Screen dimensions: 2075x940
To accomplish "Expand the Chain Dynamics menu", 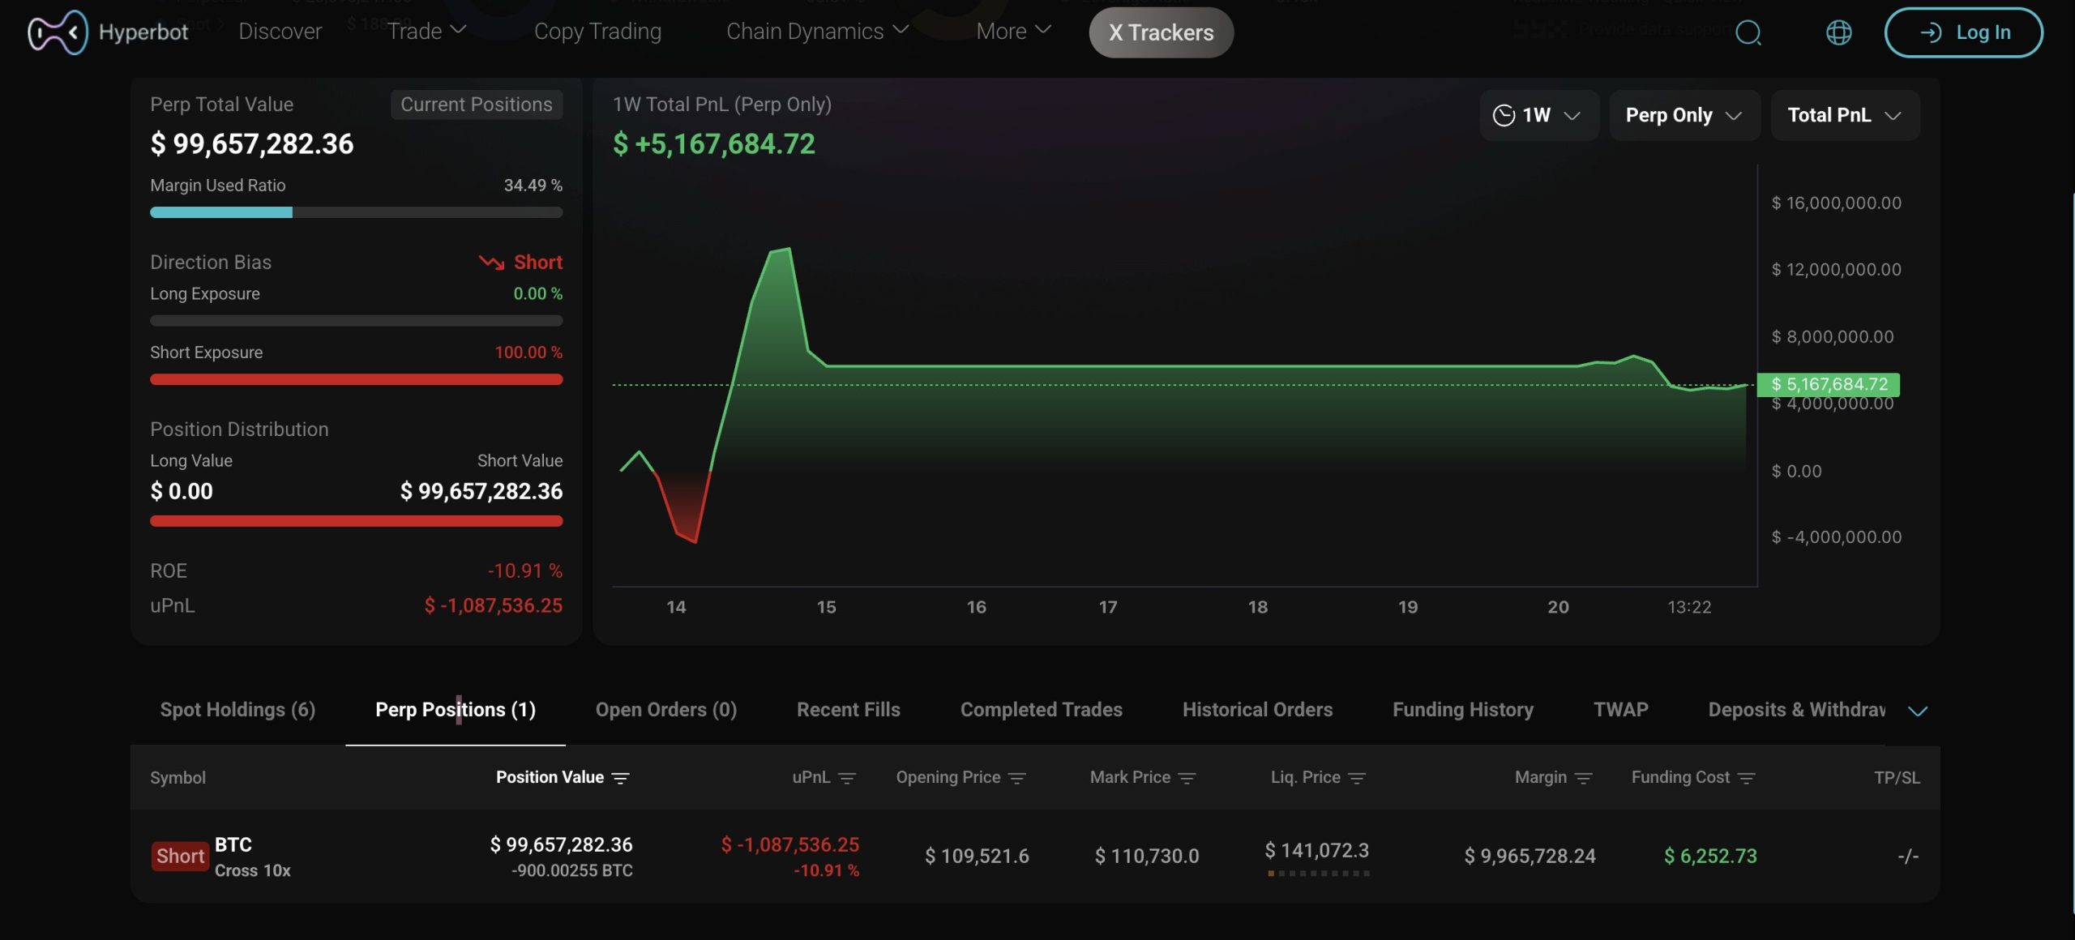I will coord(817,32).
